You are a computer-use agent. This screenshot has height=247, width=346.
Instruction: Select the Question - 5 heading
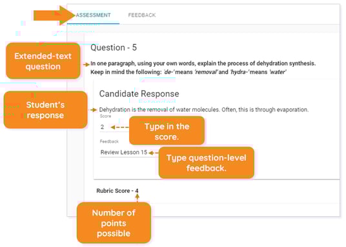pos(114,48)
